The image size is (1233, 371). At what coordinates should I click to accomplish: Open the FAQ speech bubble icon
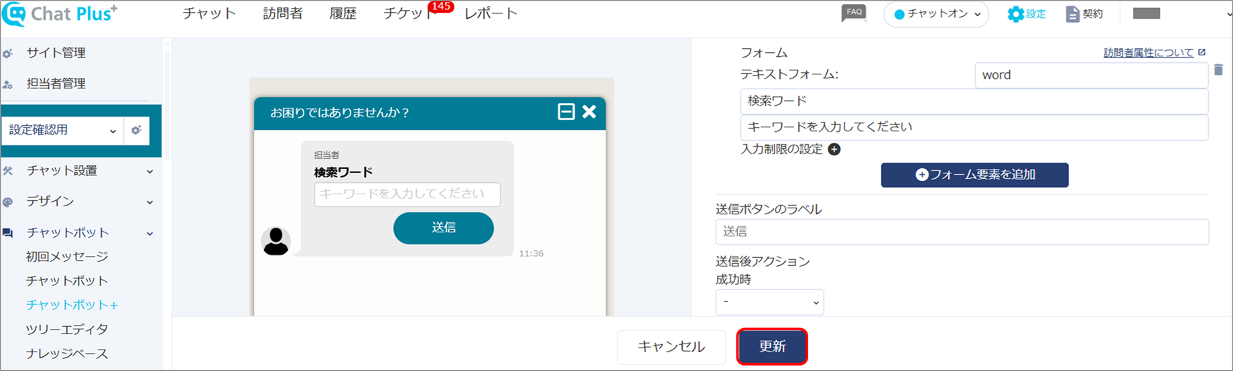[x=854, y=13]
